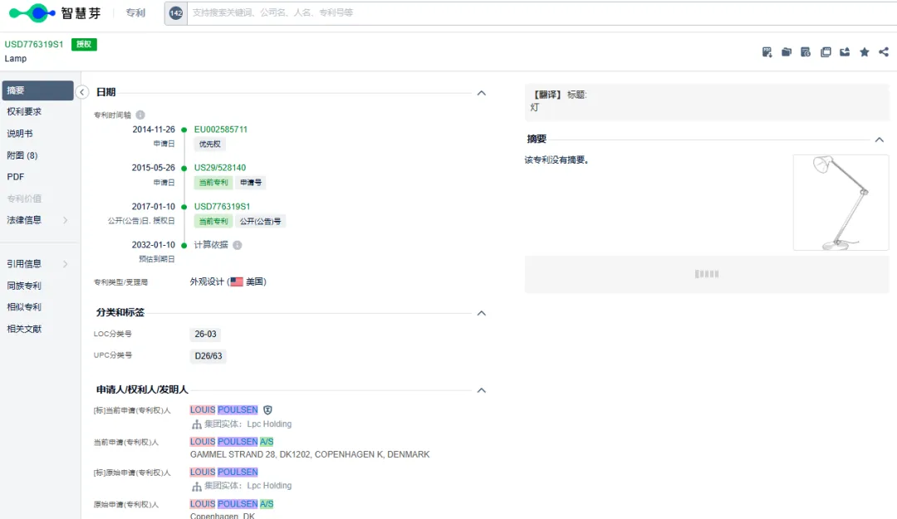This screenshot has height=519, width=897.
Task: Click the 142 badge in the search bar
Action: [175, 12]
